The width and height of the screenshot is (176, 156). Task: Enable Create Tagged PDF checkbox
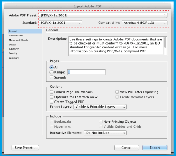click(x=52, y=102)
